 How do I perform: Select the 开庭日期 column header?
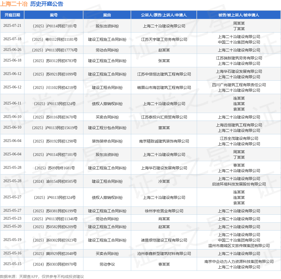12,15
